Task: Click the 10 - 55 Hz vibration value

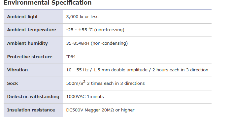Action: click(137, 70)
